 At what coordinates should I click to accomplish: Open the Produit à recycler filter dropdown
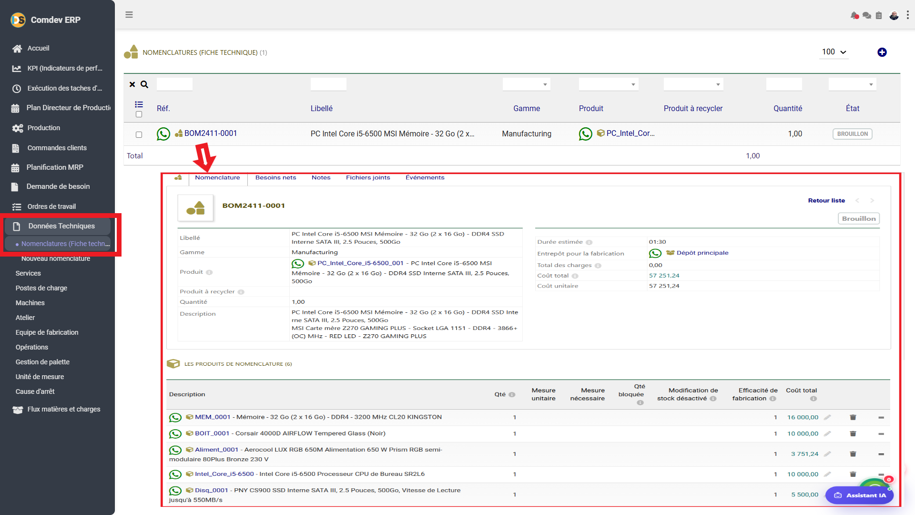pyautogui.click(x=693, y=84)
